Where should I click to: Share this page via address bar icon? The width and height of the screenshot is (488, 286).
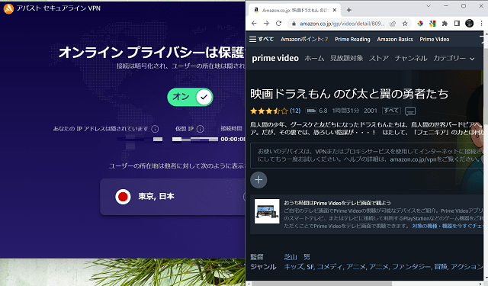pyautogui.click(x=393, y=24)
